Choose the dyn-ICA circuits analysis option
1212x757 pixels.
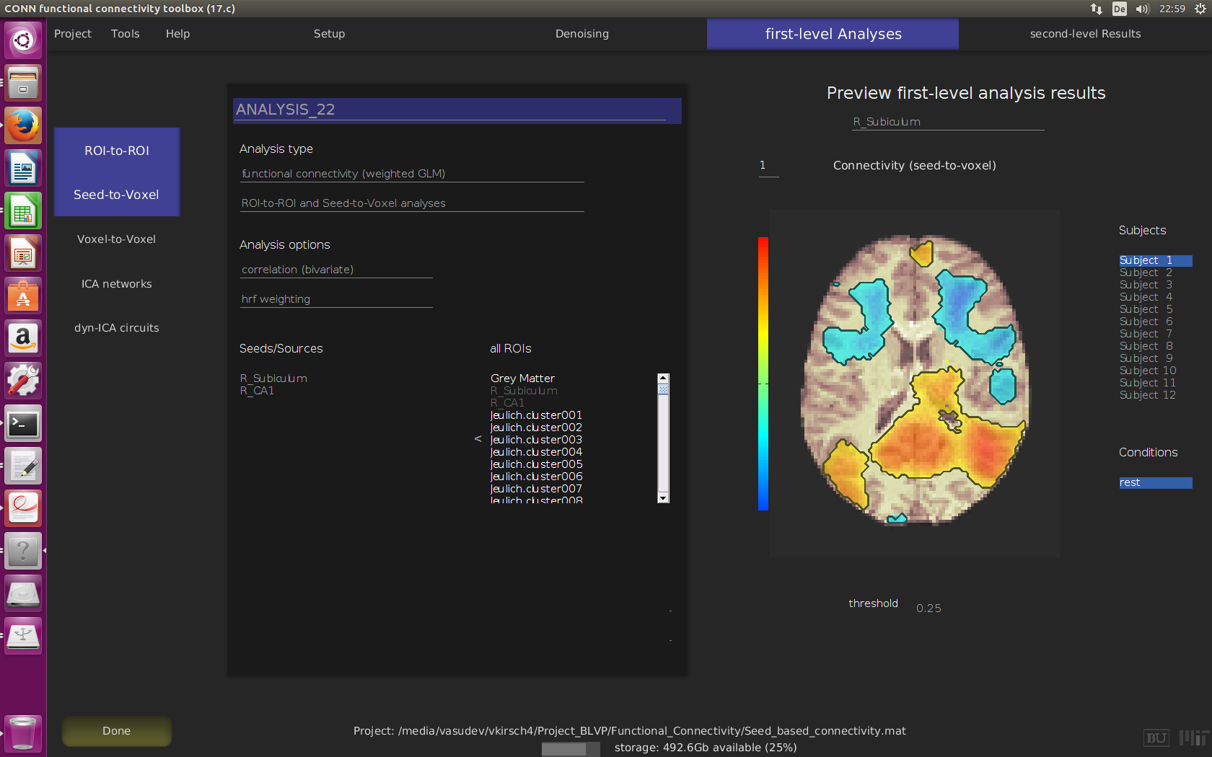coord(116,328)
